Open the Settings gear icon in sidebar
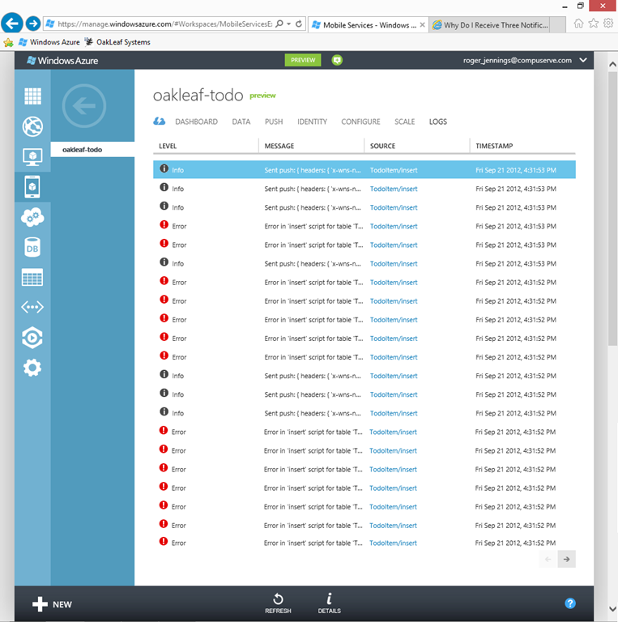This screenshot has height=622, width=618. 32,368
